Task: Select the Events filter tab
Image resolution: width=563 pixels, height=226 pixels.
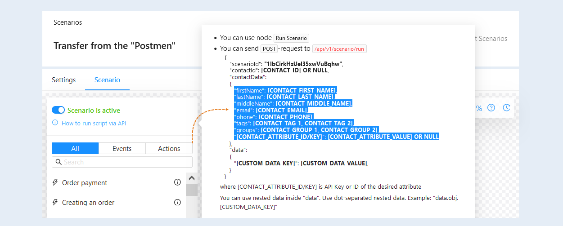Action: [122, 149]
